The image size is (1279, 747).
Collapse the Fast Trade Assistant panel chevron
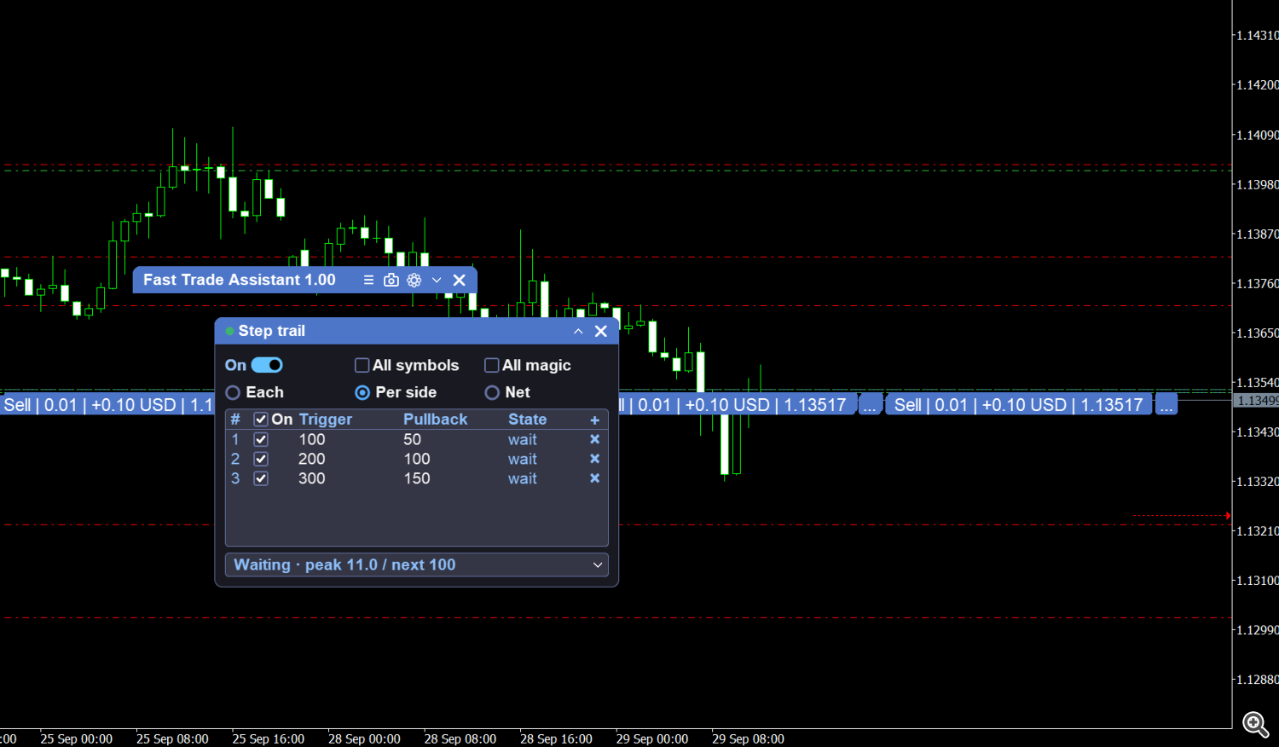(437, 280)
